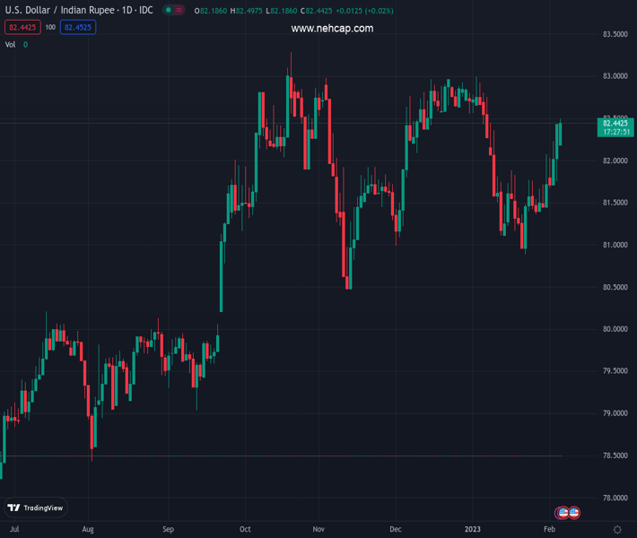637x538 pixels.
Task: Click the blue buy price 82.4525 button
Action: click(x=78, y=27)
